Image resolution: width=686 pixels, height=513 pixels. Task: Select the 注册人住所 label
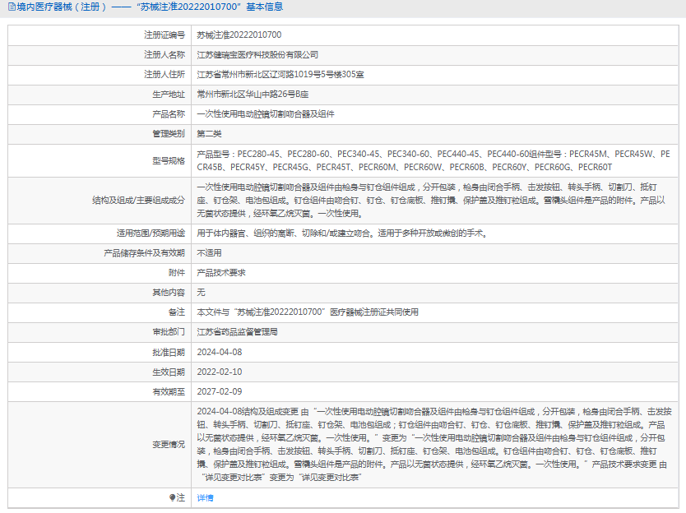tap(165, 74)
